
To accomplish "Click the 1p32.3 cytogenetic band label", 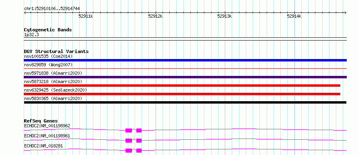I will 31,35.
